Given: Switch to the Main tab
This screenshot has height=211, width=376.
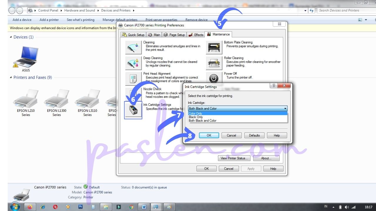Looking at the screenshot, I should click(154, 35).
